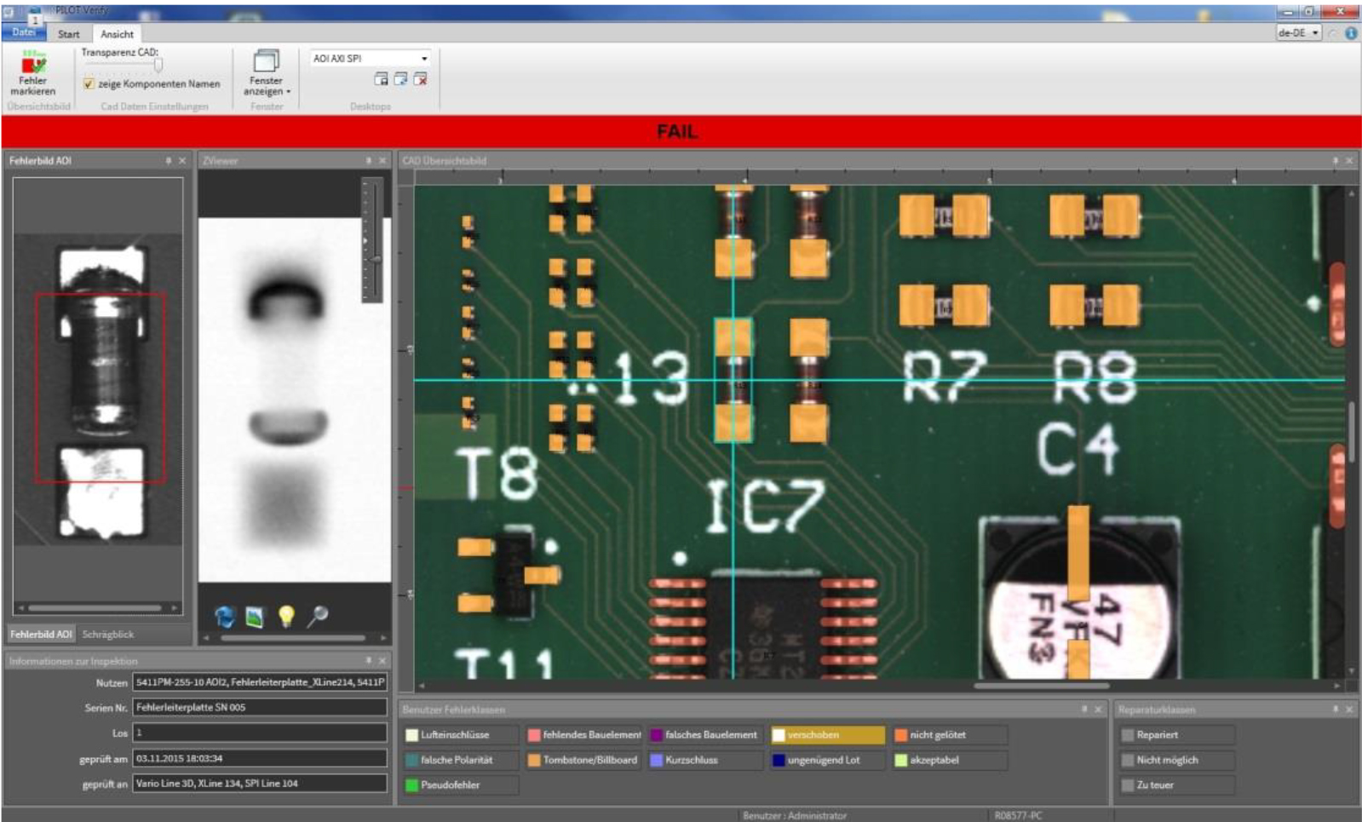Uncheck zeige Komponenten Namen checkbox

coord(89,83)
